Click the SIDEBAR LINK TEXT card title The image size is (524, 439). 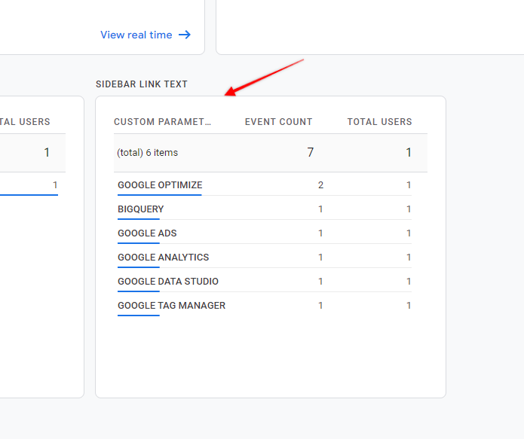click(x=142, y=84)
